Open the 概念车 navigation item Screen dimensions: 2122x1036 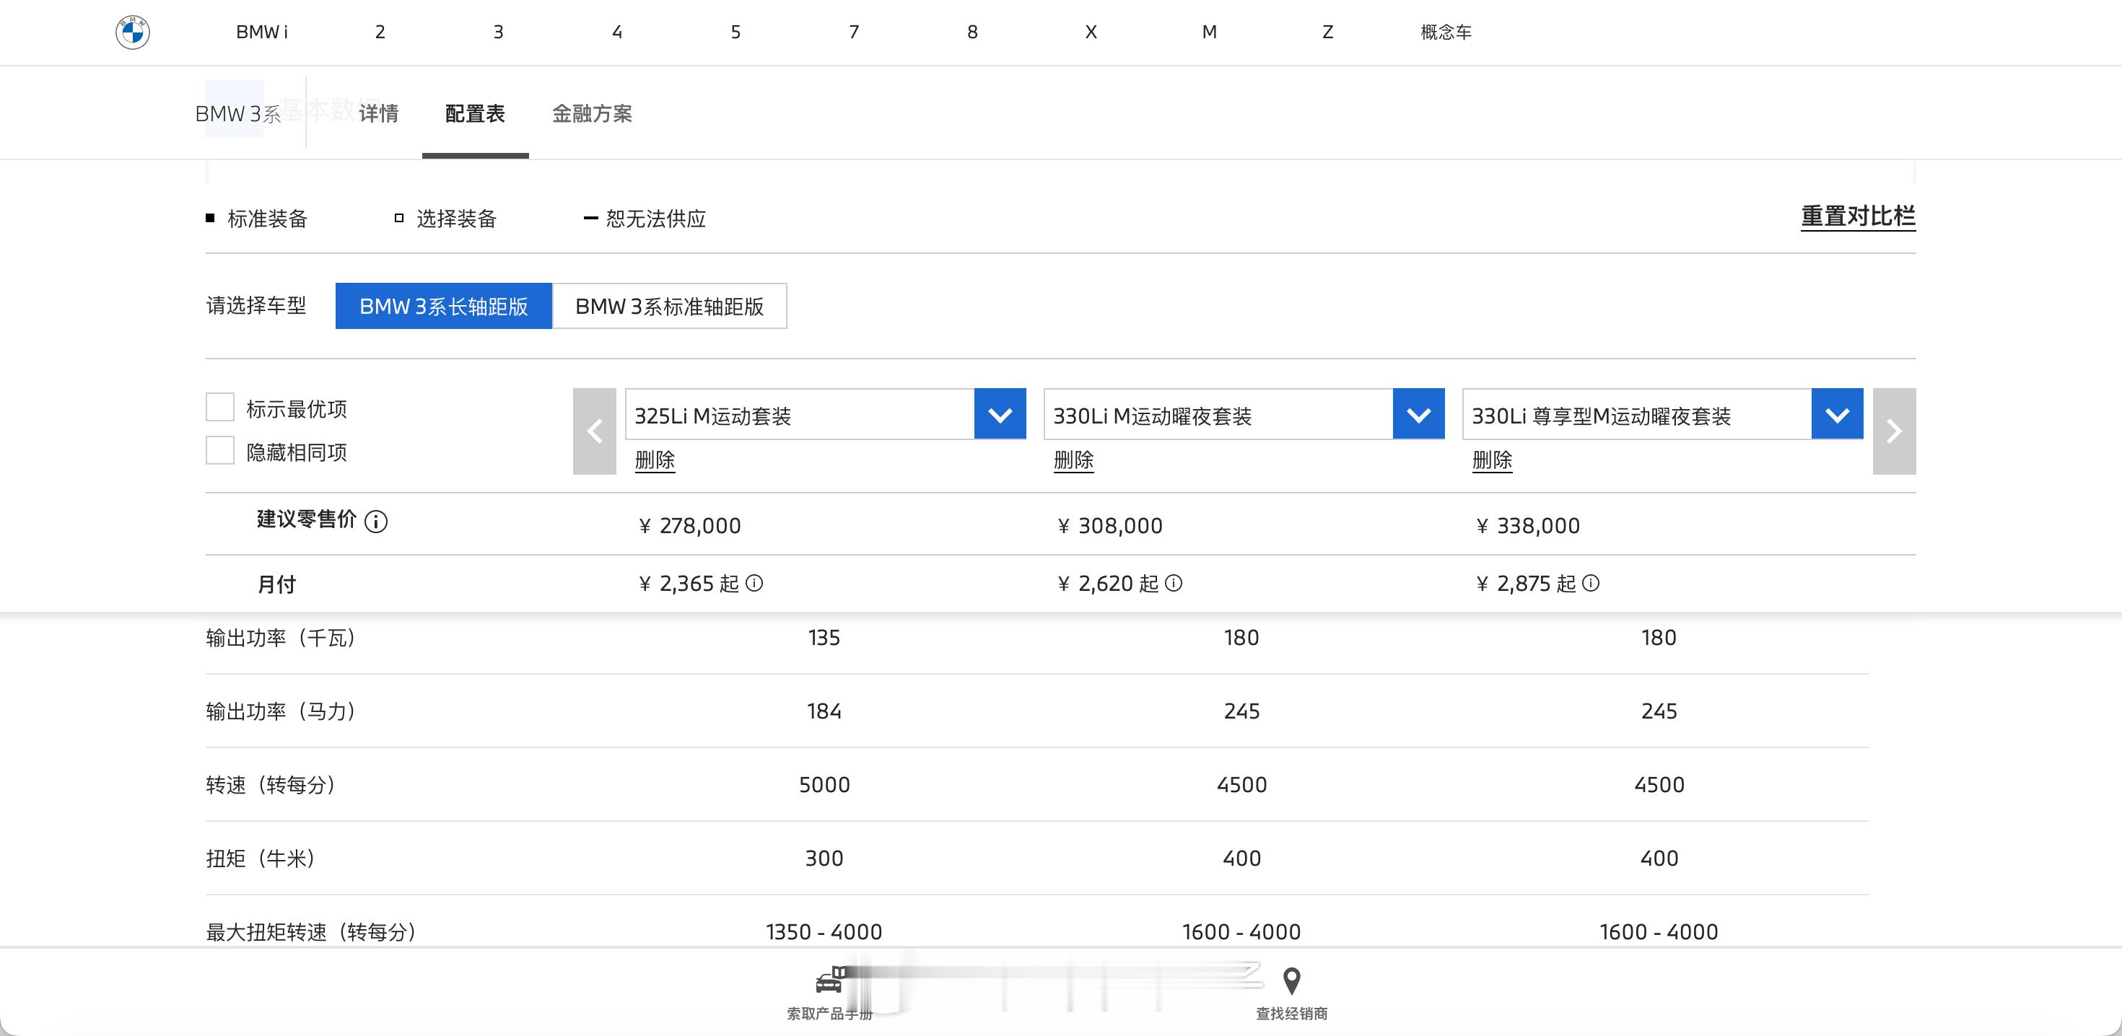point(1446,32)
